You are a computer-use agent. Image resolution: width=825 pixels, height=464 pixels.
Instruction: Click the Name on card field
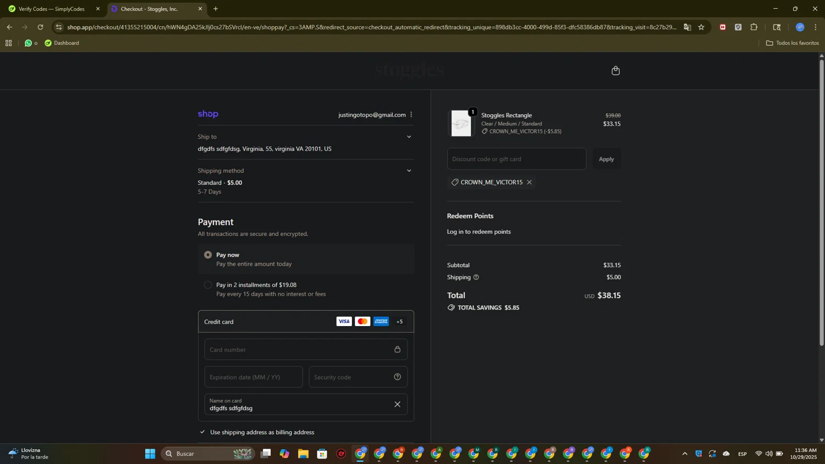(x=306, y=404)
